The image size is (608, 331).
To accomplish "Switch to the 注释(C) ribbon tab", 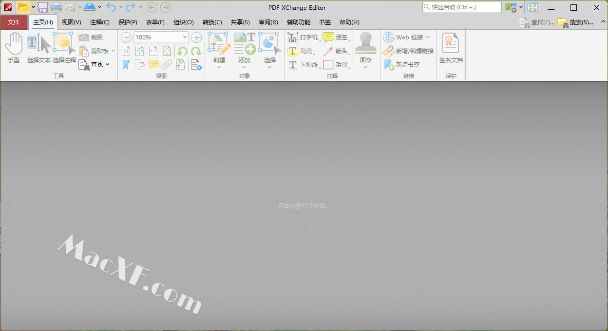I will click(99, 22).
